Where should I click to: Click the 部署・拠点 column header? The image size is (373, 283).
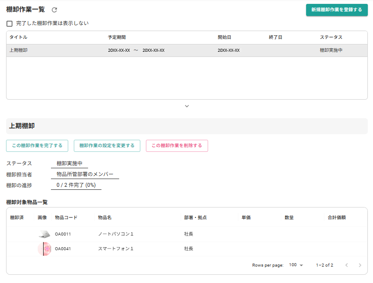(195, 217)
